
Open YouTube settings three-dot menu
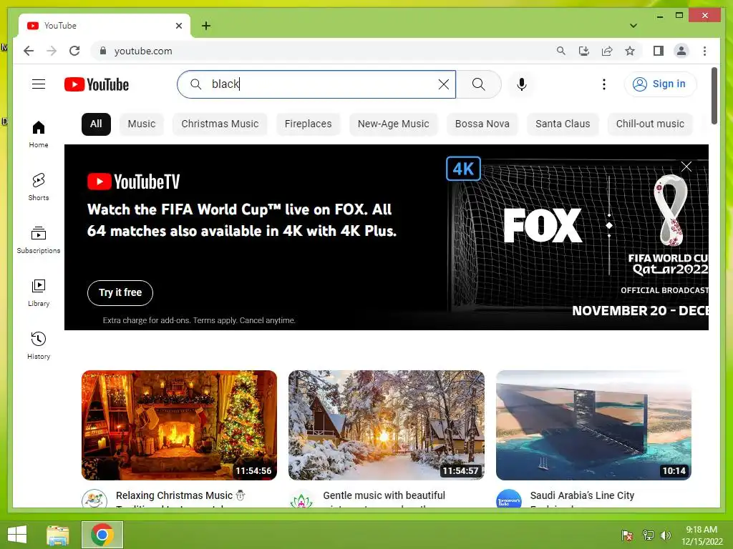click(604, 84)
